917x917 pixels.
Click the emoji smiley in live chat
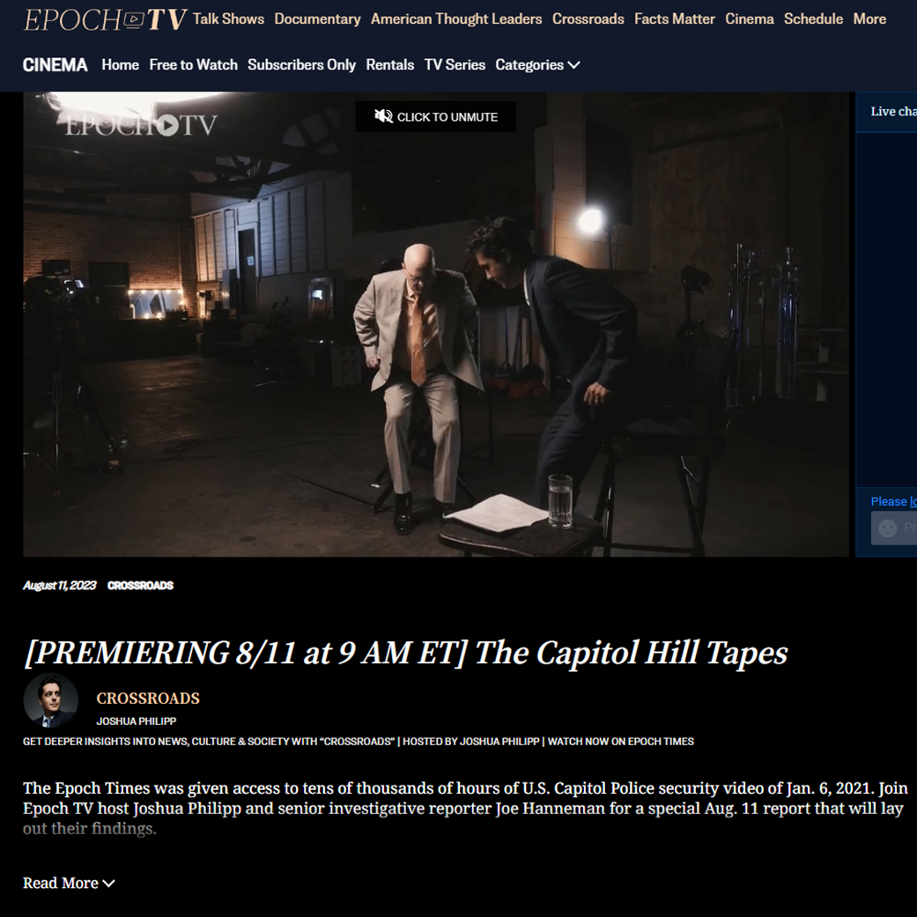click(x=887, y=529)
